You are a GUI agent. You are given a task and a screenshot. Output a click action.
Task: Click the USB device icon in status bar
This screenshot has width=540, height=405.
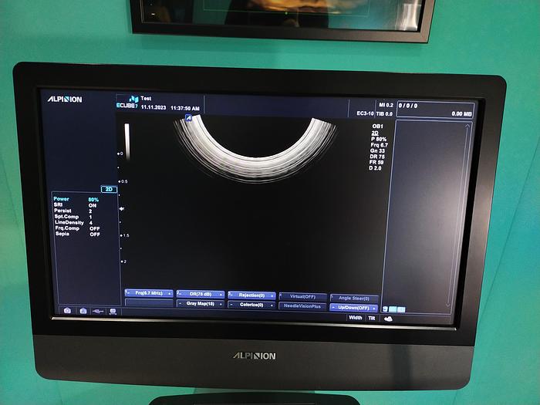(x=97, y=310)
